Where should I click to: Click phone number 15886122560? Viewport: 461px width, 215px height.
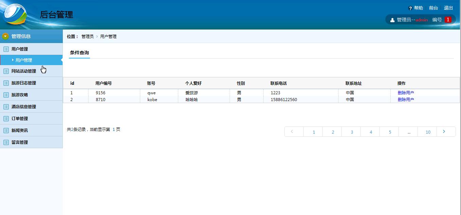point(284,100)
